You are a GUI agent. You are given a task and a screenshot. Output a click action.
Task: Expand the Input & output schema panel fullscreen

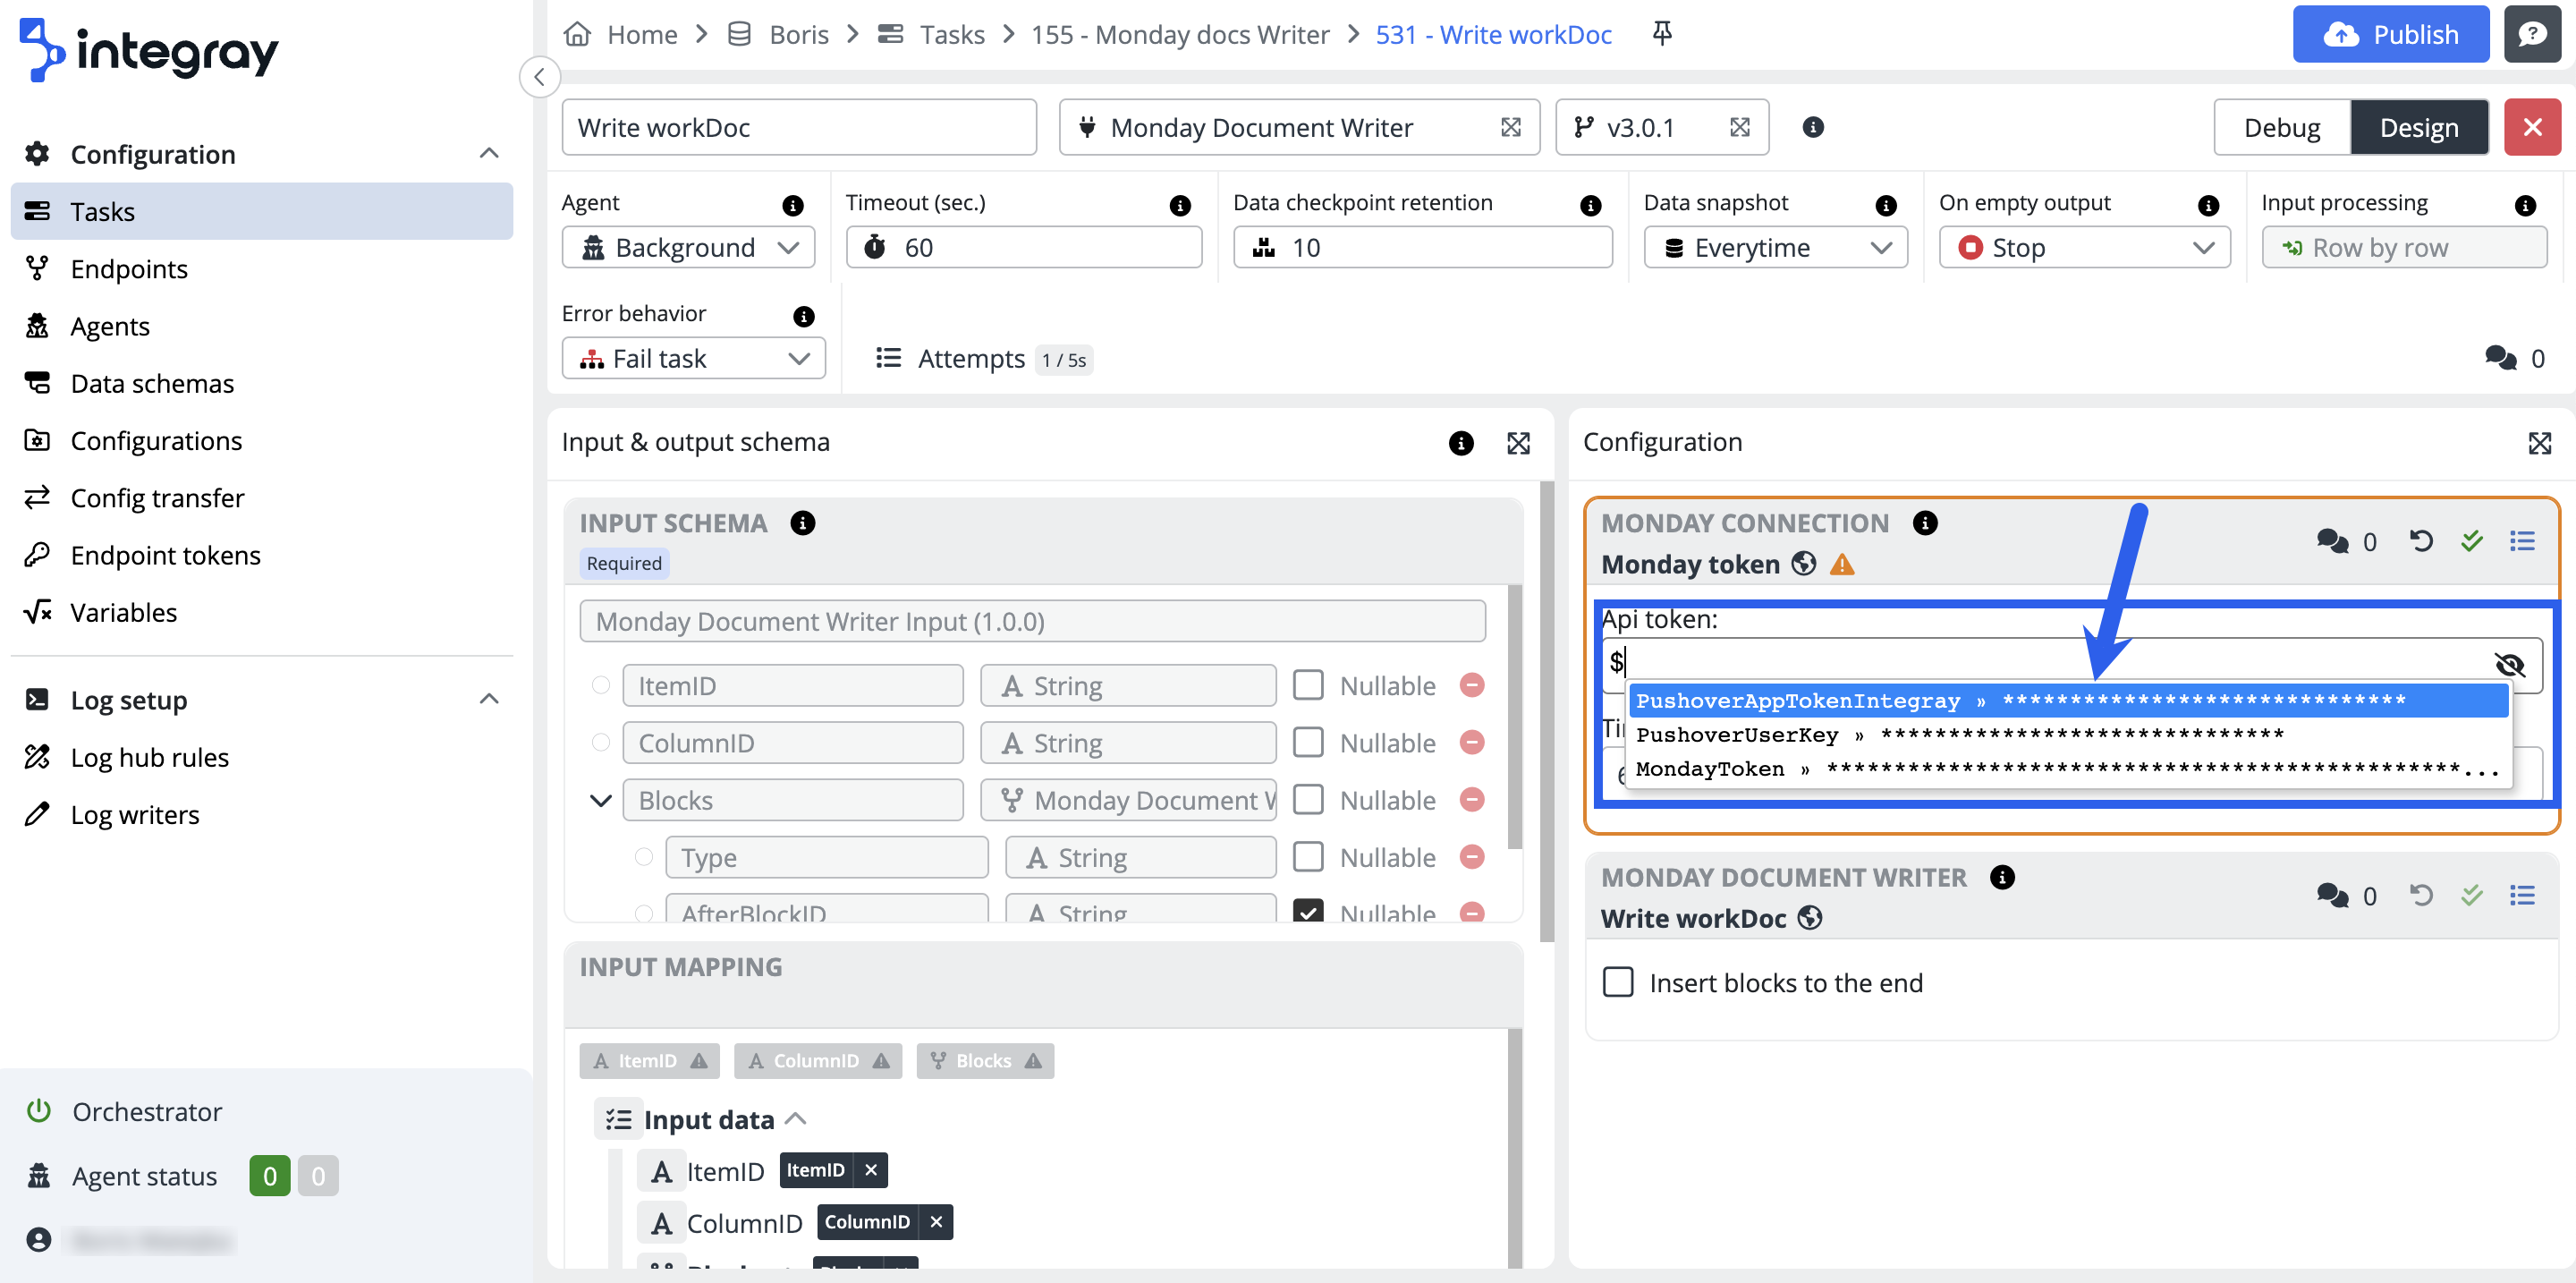1518,443
